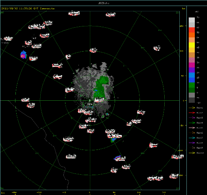Select the red Radar2 arrow in legend
This screenshot has width=207, height=195.
click(192, 113)
